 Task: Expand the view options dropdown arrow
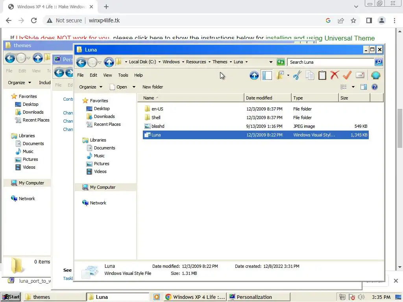coord(353,87)
